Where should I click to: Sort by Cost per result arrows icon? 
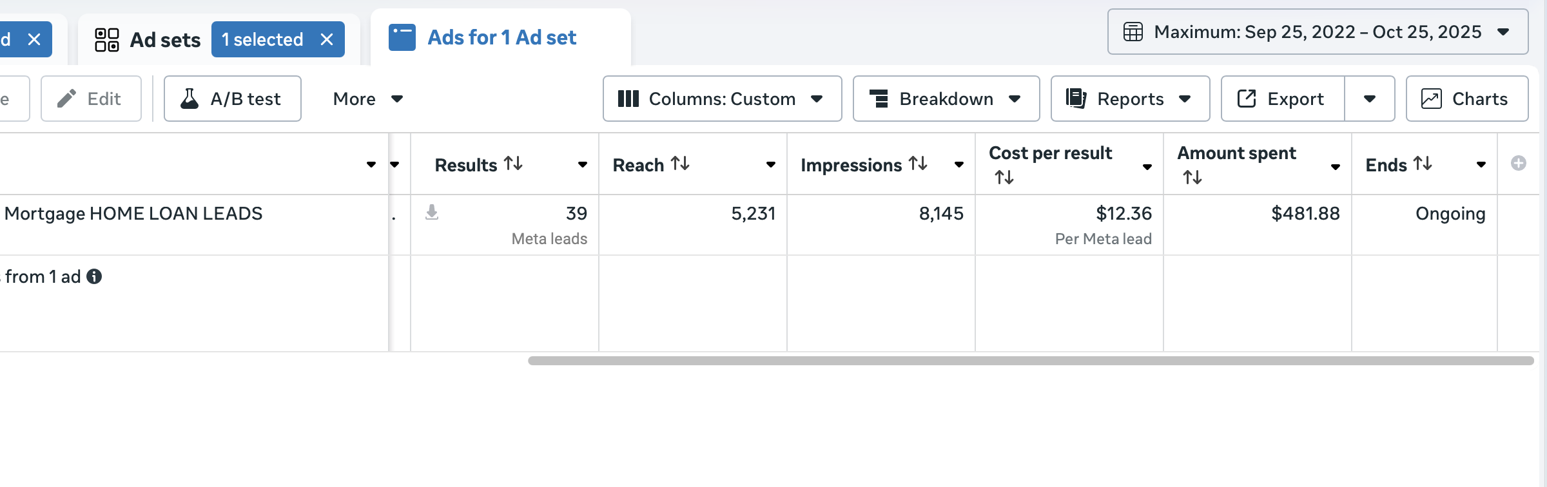click(1004, 177)
